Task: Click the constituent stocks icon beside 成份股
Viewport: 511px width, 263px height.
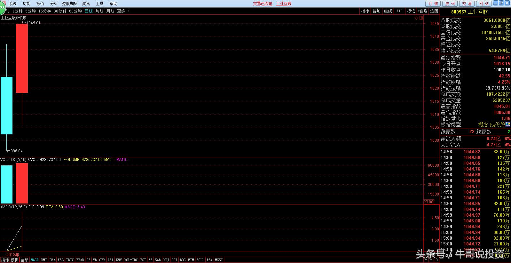Action: pyautogui.click(x=508, y=124)
